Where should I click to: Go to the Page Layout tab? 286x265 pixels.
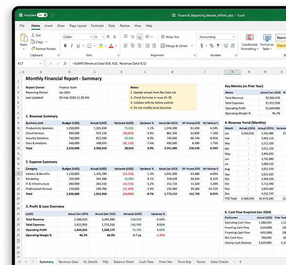[78, 26]
